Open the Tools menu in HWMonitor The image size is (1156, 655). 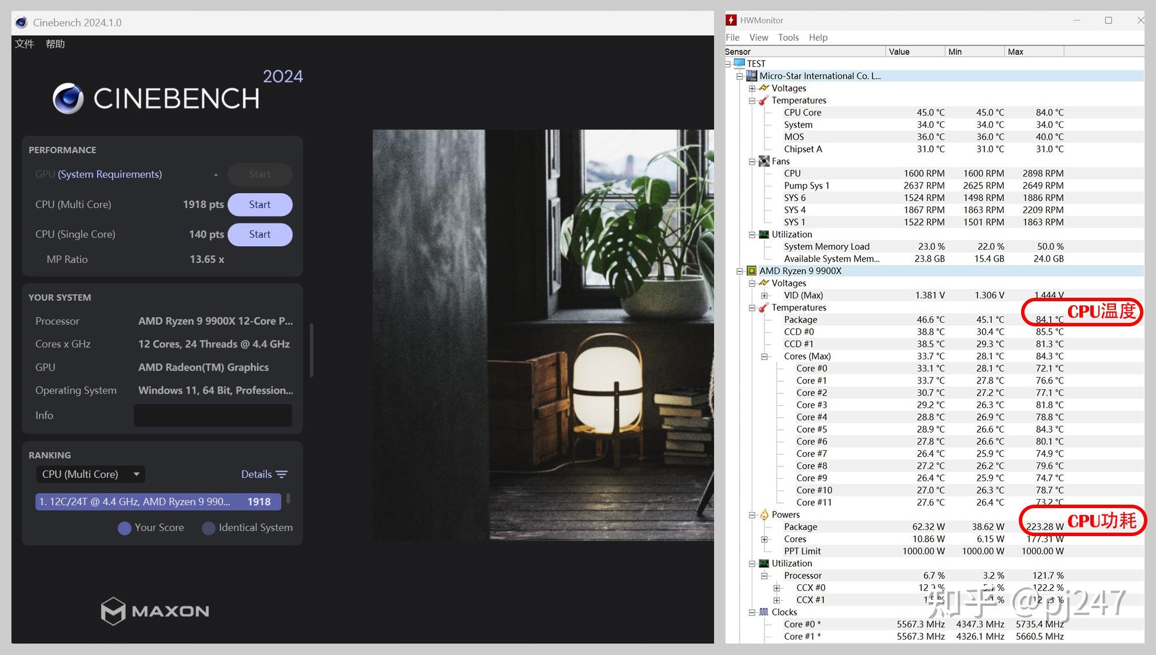click(x=788, y=38)
